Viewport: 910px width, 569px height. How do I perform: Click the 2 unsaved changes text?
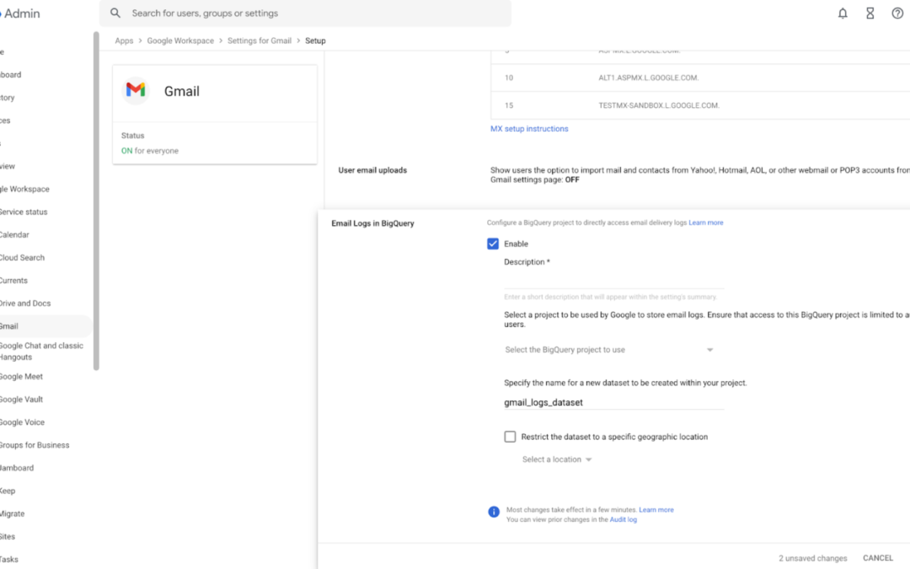[812, 558]
